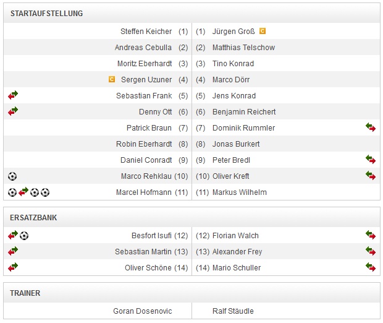
Task: Open Marcel Hofmann player link
Action: point(144,192)
